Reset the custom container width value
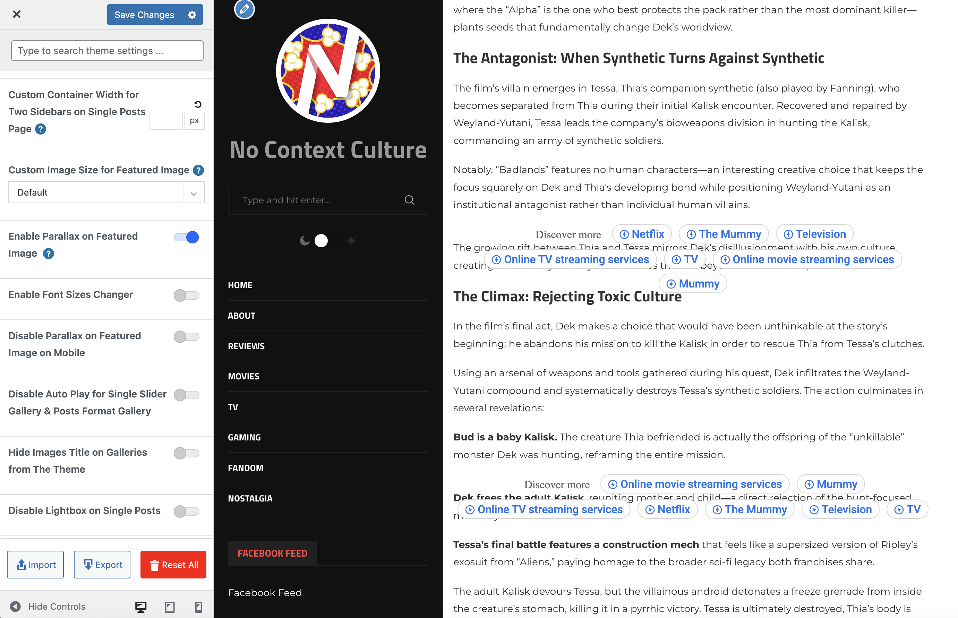The height and width of the screenshot is (618, 958). click(x=197, y=104)
